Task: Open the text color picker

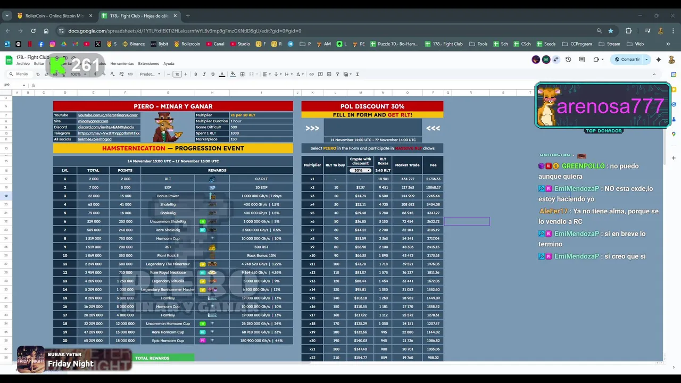Action: pos(222,74)
